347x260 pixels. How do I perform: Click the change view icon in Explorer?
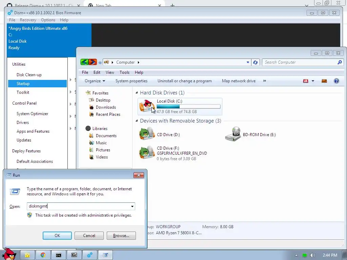pos(306,81)
